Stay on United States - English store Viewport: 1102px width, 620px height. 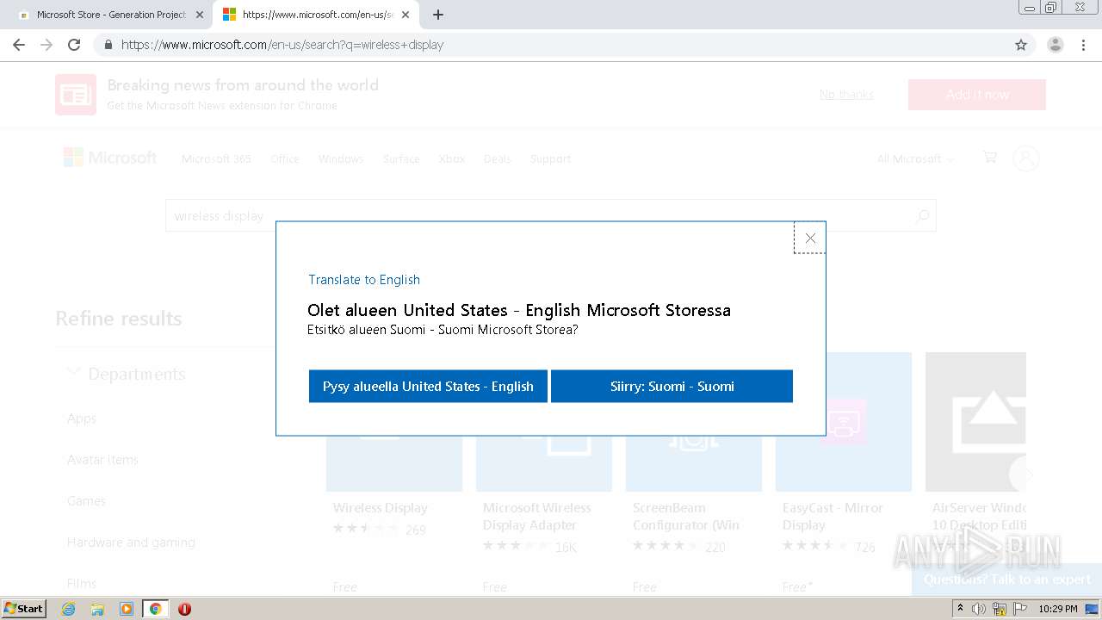coord(428,387)
